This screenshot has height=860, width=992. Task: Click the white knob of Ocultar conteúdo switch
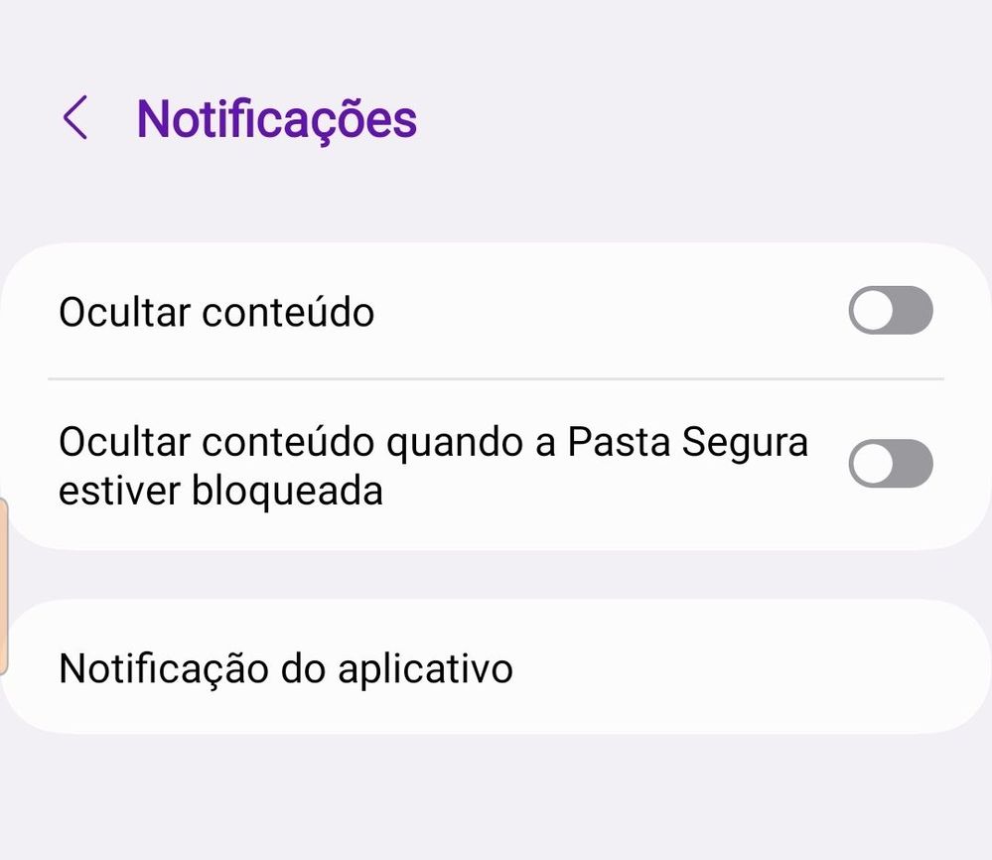click(x=873, y=310)
